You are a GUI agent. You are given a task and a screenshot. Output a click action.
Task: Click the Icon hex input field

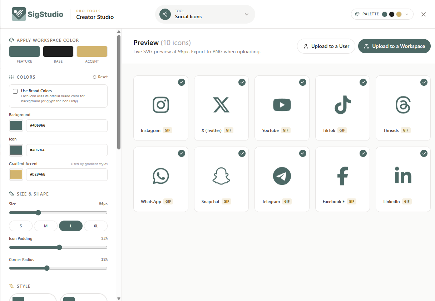click(x=67, y=150)
